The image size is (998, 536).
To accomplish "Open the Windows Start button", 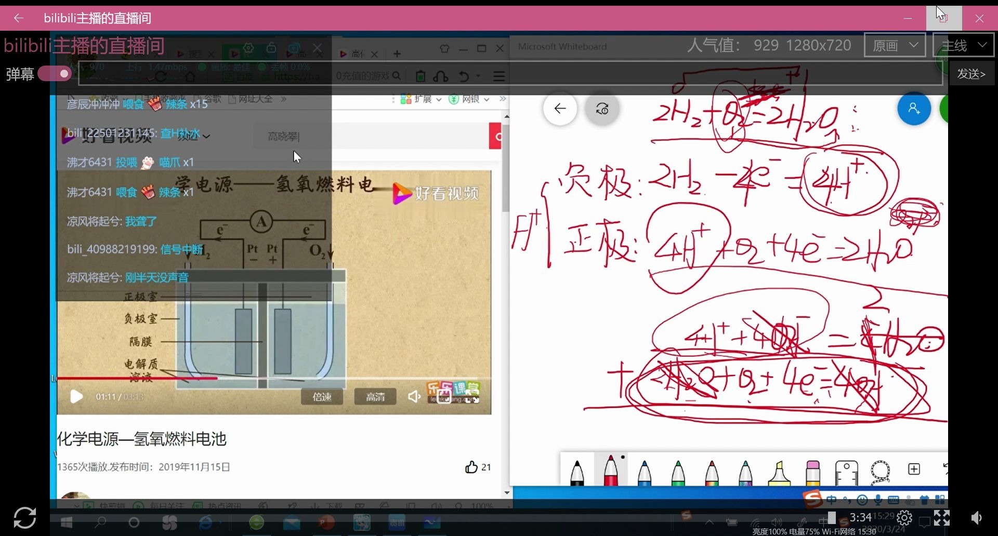I will pos(67,522).
